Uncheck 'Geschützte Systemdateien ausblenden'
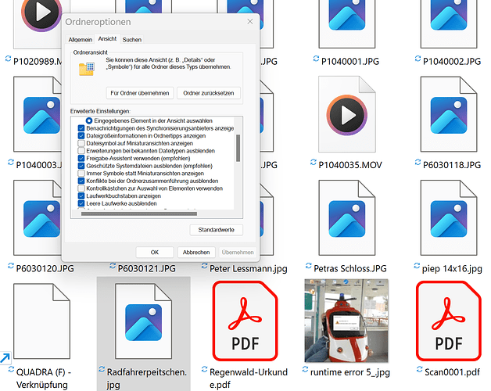Viewport: 491px width, 391px height. 81,166
